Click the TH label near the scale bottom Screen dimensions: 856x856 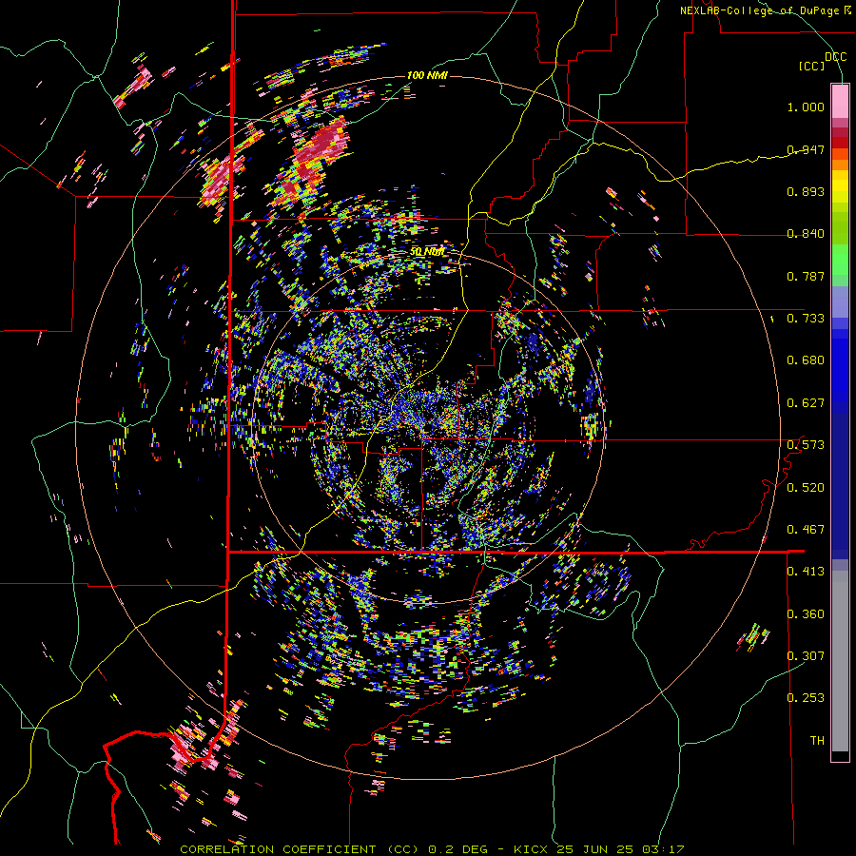coord(817,741)
